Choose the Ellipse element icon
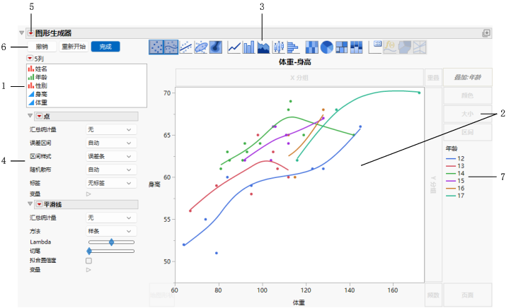This screenshot has height=308, width=511. click(x=201, y=47)
